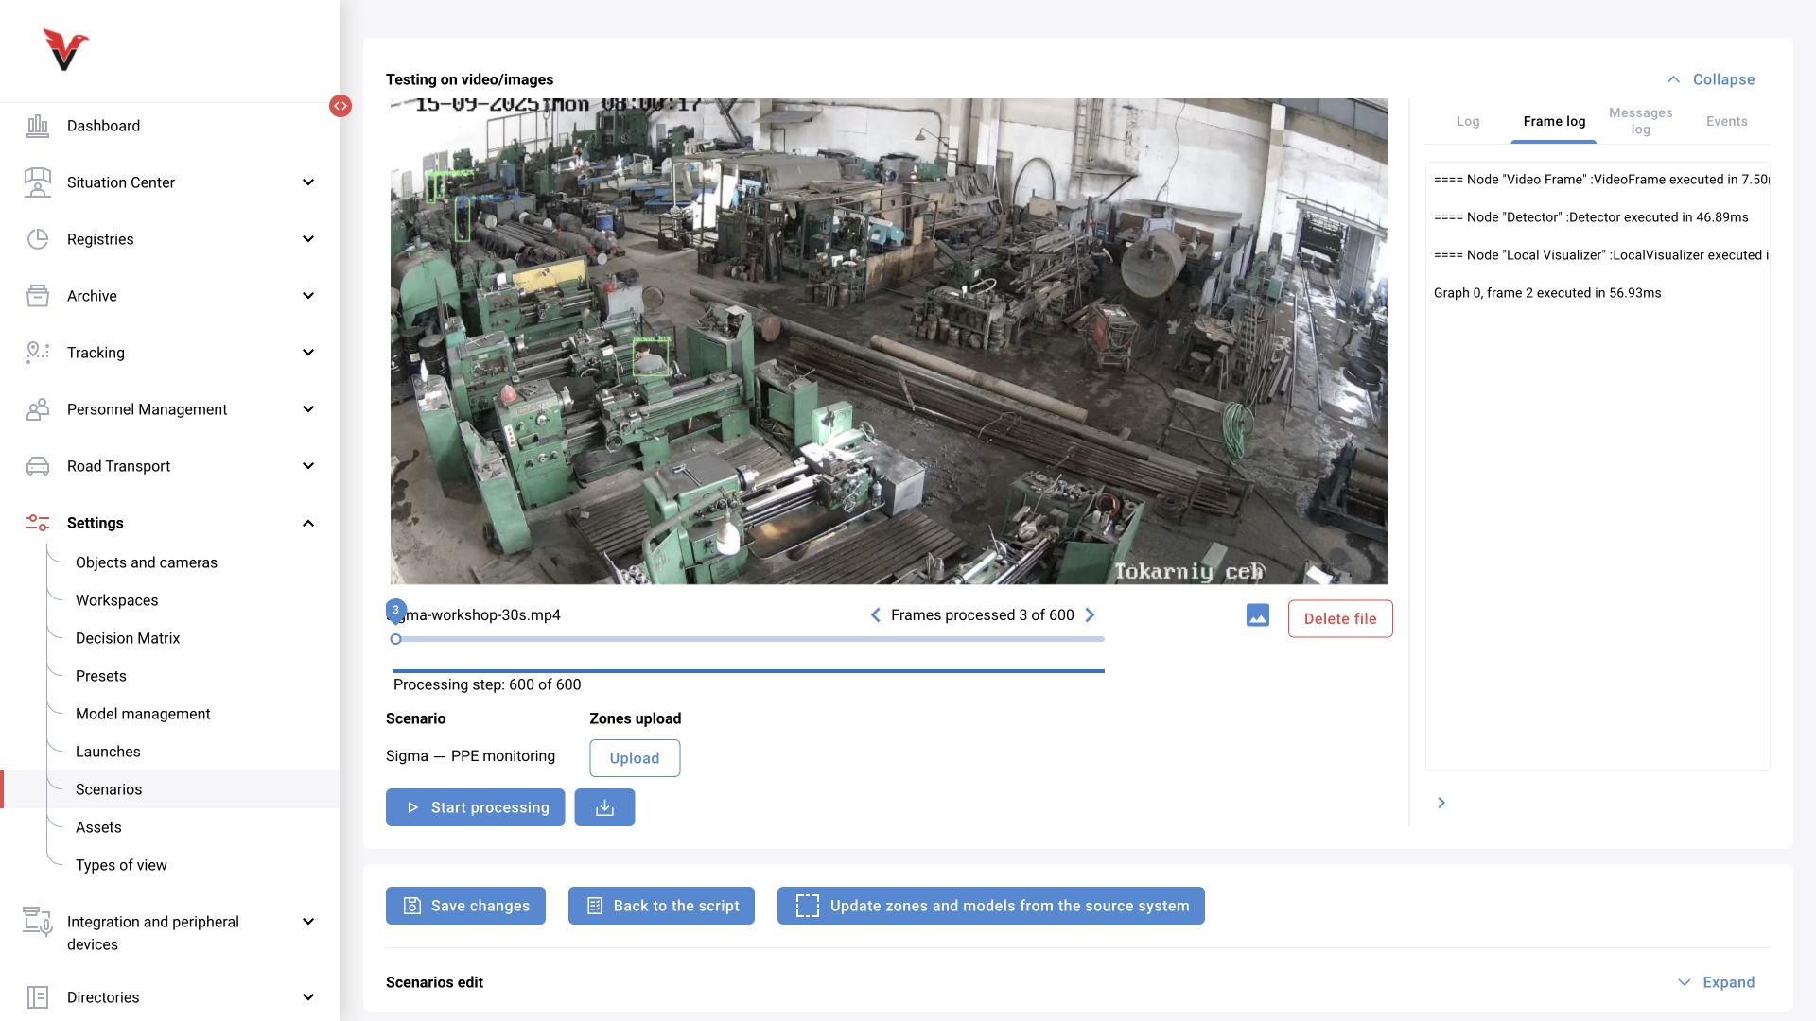Click the Situation Center icon
1816x1021 pixels.
tap(38, 182)
